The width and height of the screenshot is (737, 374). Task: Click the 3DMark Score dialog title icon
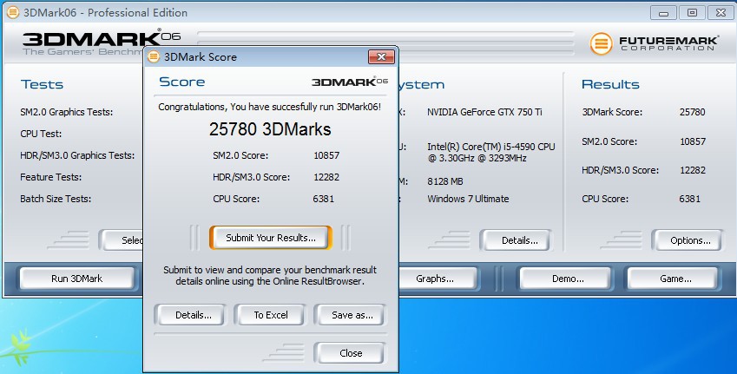pyautogui.click(x=154, y=57)
